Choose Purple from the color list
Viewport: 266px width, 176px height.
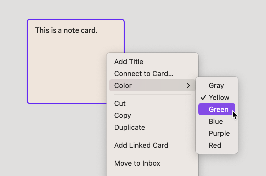[x=217, y=133]
